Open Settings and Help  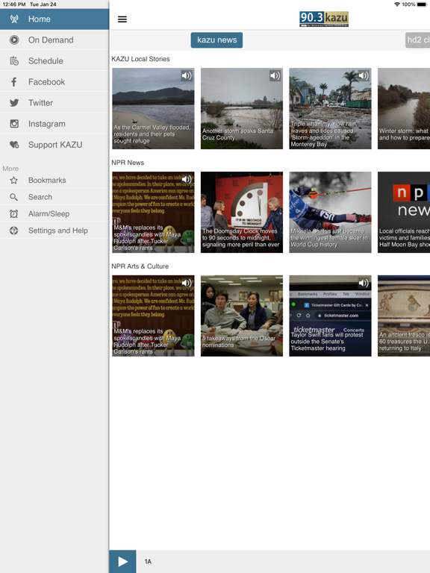click(x=54, y=231)
